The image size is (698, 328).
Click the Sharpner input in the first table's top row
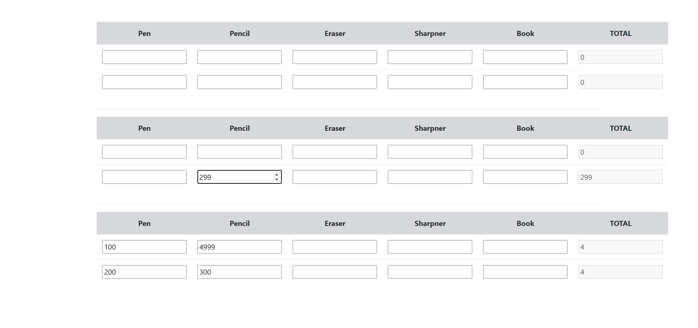430,57
